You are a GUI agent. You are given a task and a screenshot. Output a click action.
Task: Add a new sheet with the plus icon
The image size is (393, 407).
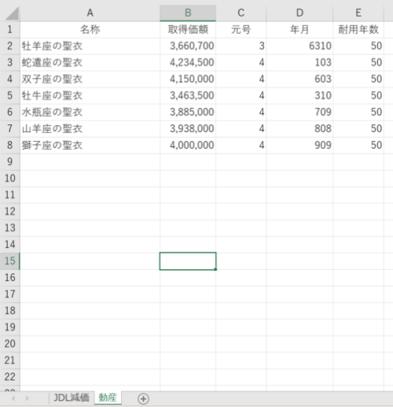tap(143, 398)
